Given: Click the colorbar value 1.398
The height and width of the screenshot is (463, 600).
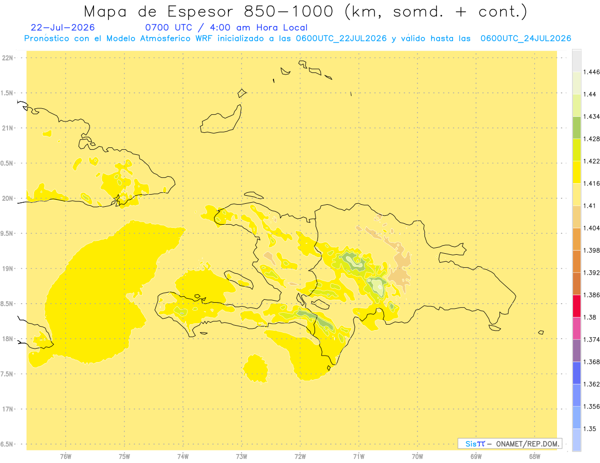Looking at the screenshot, I should (591, 250).
